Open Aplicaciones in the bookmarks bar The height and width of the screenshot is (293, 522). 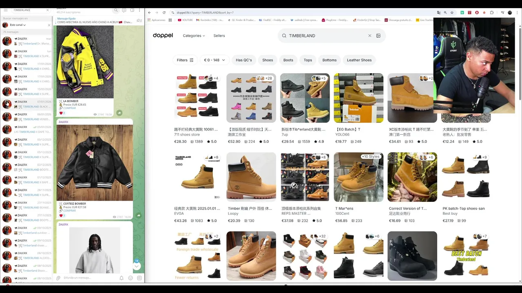(157, 20)
